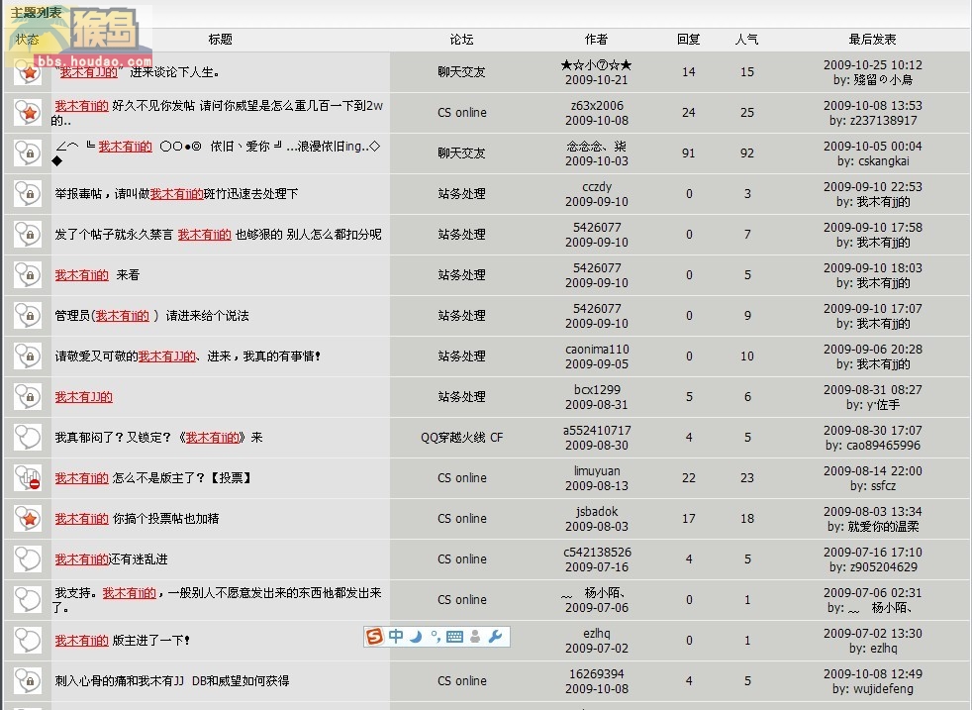
Task: View the profile of author jsbadok
Action: tap(597, 512)
